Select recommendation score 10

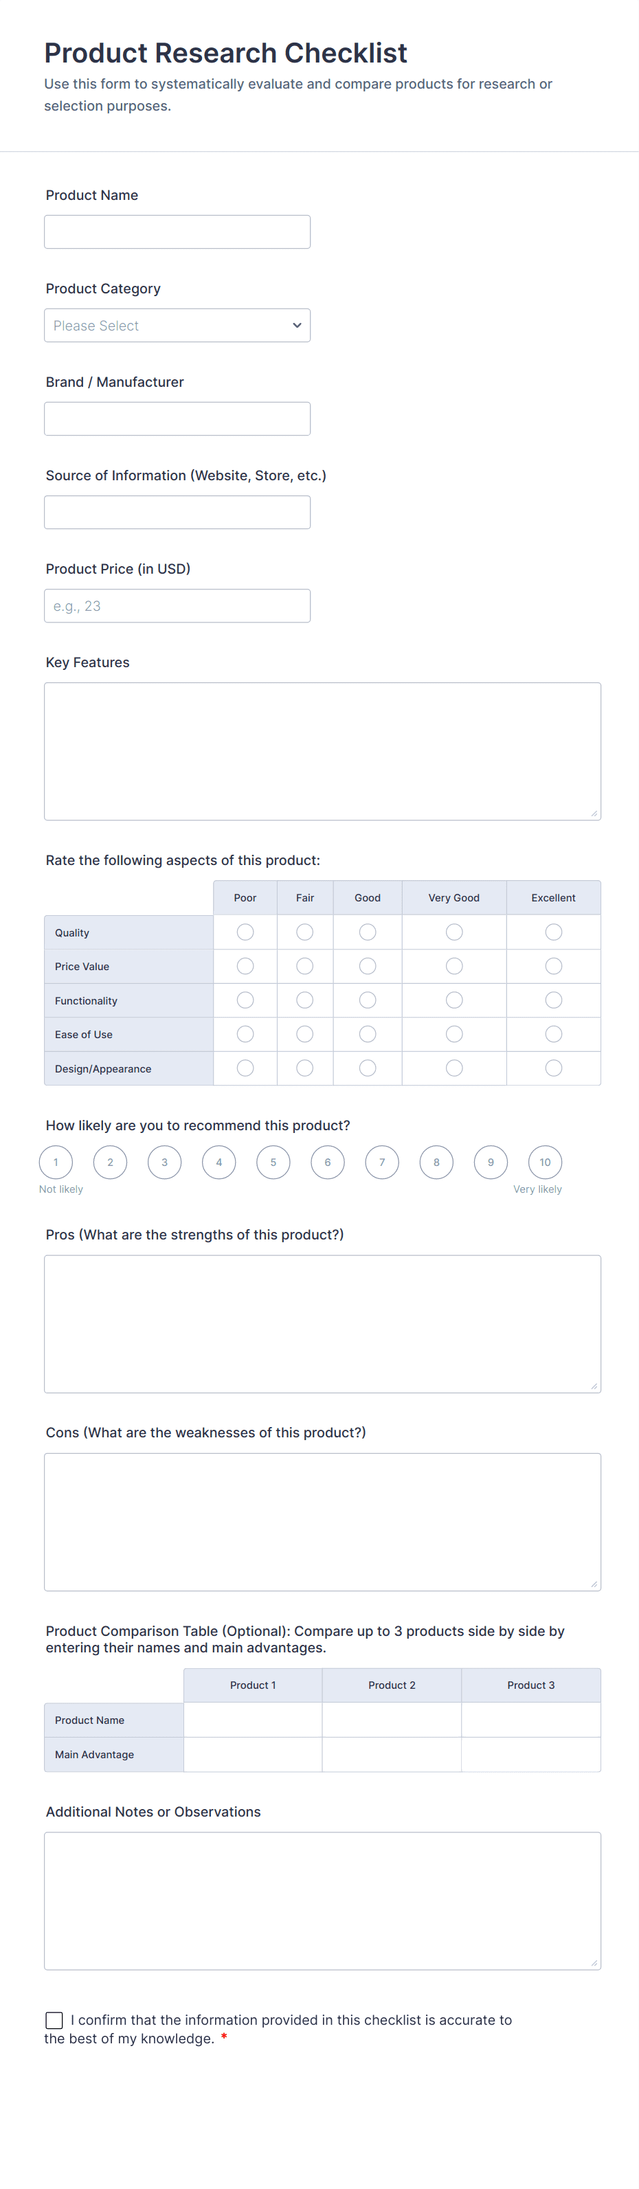pyautogui.click(x=545, y=1163)
